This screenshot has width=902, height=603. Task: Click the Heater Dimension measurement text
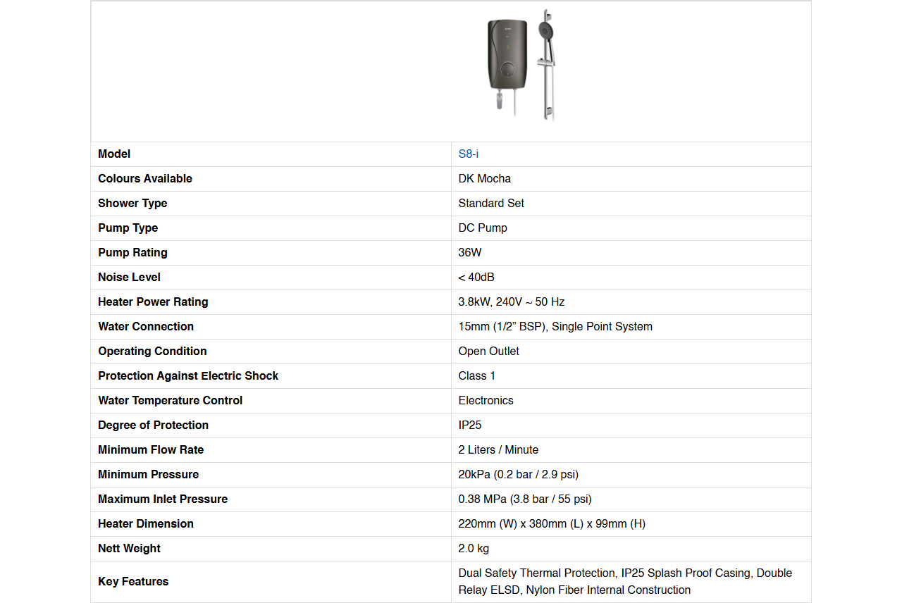[552, 524]
